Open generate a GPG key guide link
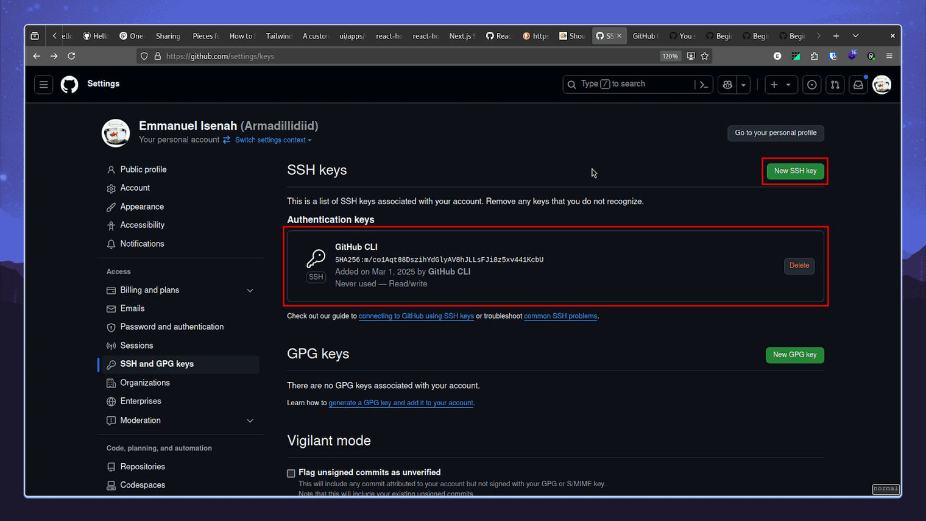This screenshot has height=521, width=926. pos(401,403)
